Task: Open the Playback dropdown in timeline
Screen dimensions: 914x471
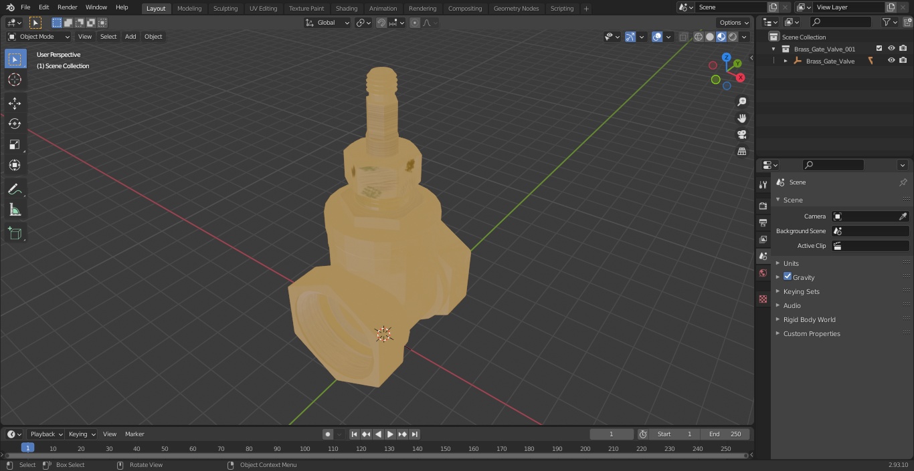Action: (46, 434)
